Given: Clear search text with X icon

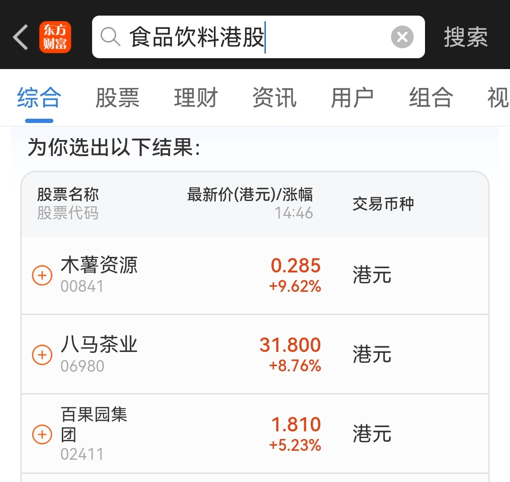Looking at the screenshot, I should [402, 37].
